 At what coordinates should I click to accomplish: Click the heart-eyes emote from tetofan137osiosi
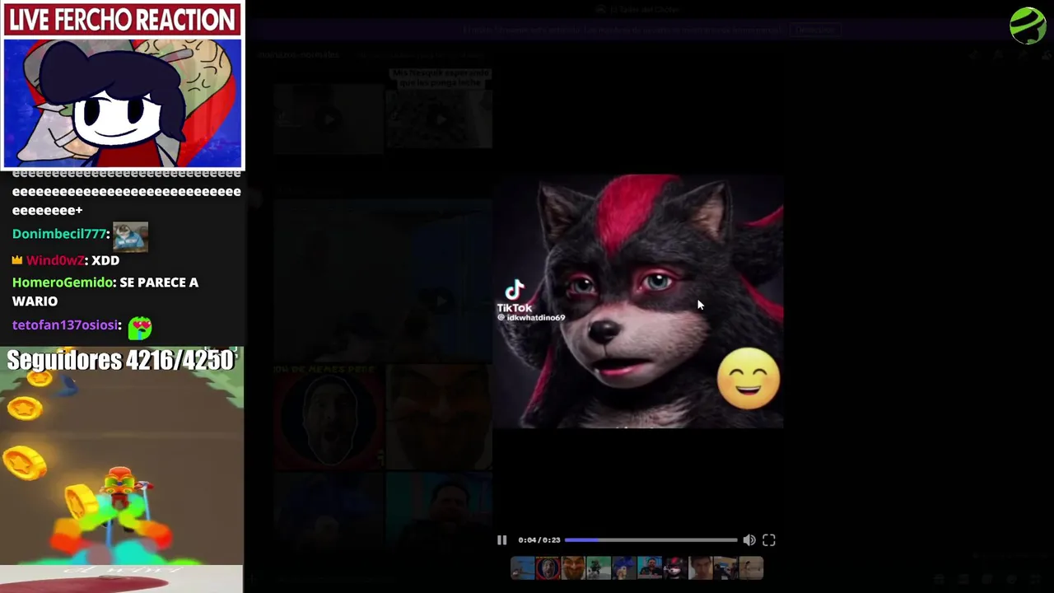(140, 328)
